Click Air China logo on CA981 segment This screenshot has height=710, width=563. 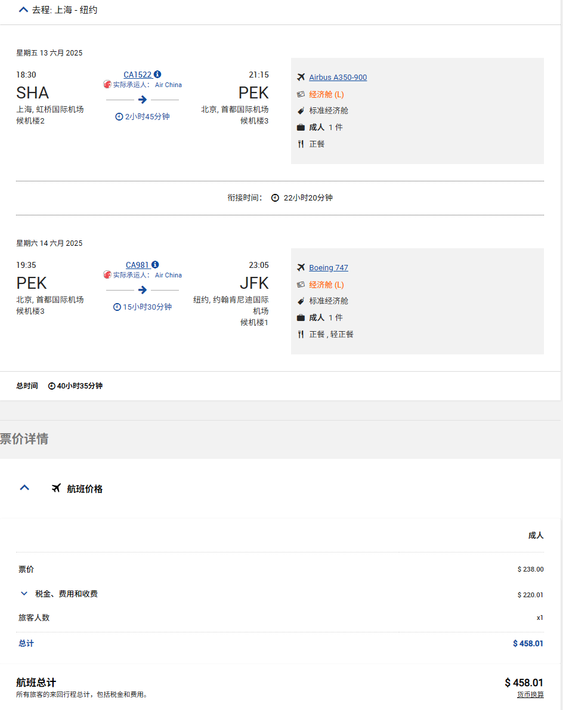click(107, 275)
